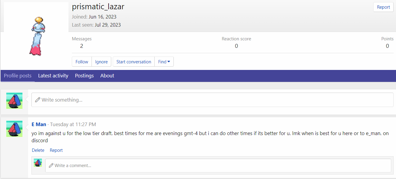396x179 pixels.
Task: Open the E Man username link
Action: point(39,124)
